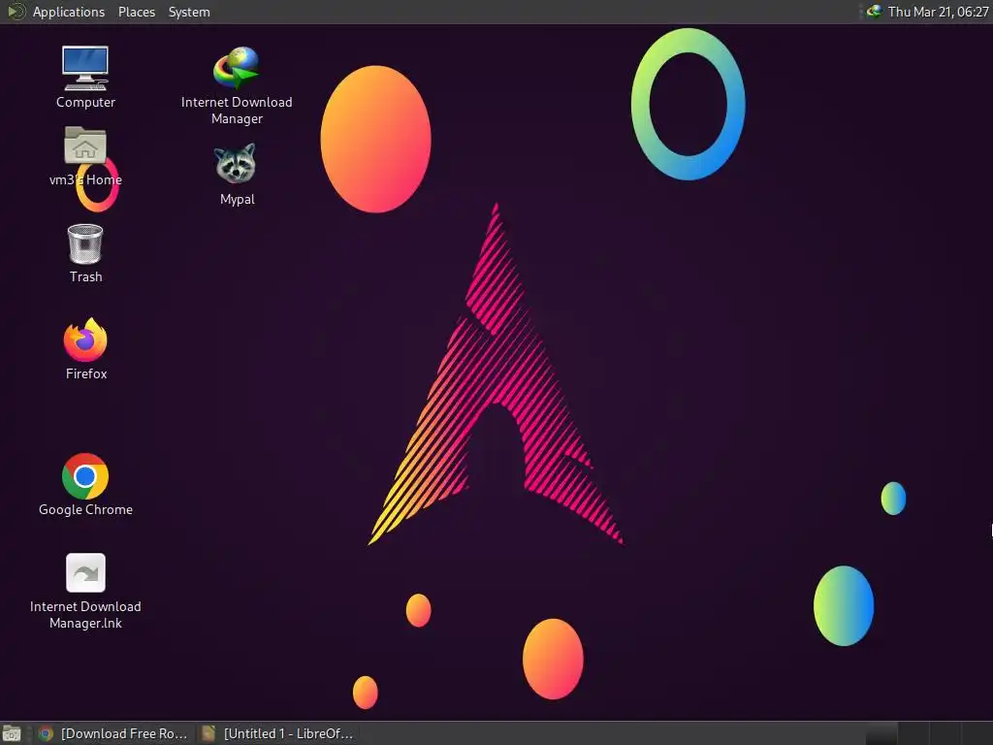The height and width of the screenshot is (745, 993).
Task: Click the Internet Download Manager tray icon
Action: pyautogui.click(x=874, y=12)
